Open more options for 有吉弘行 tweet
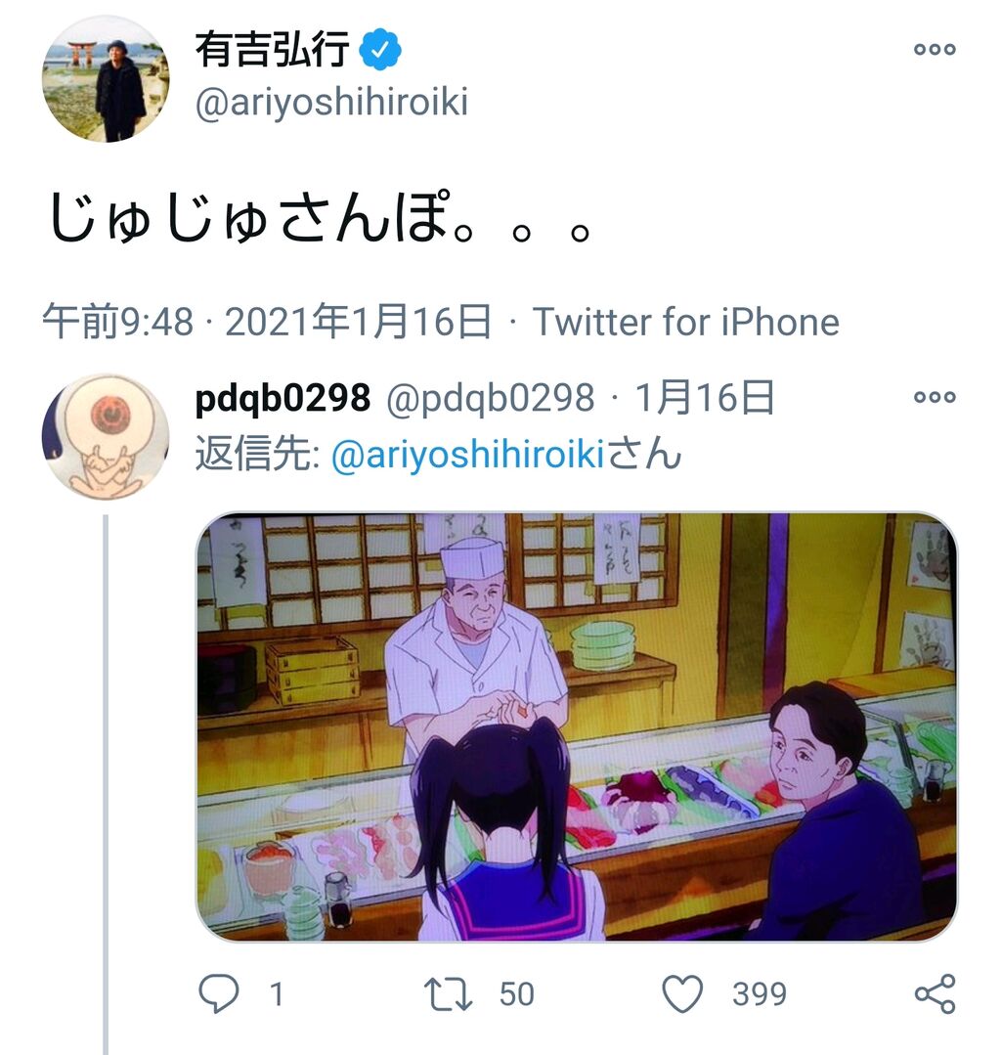The width and height of the screenshot is (1001, 1055). pos(936,49)
